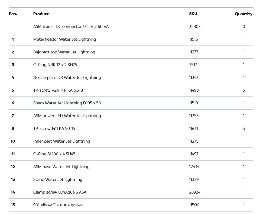Click SKU 35807 in the first row
The width and height of the screenshot is (263, 215).
tap(195, 27)
